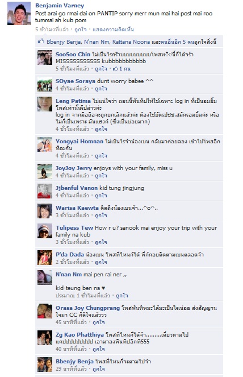Like Yongyai Homnan's comment
243x377 pixels.
[x=101, y=156]
